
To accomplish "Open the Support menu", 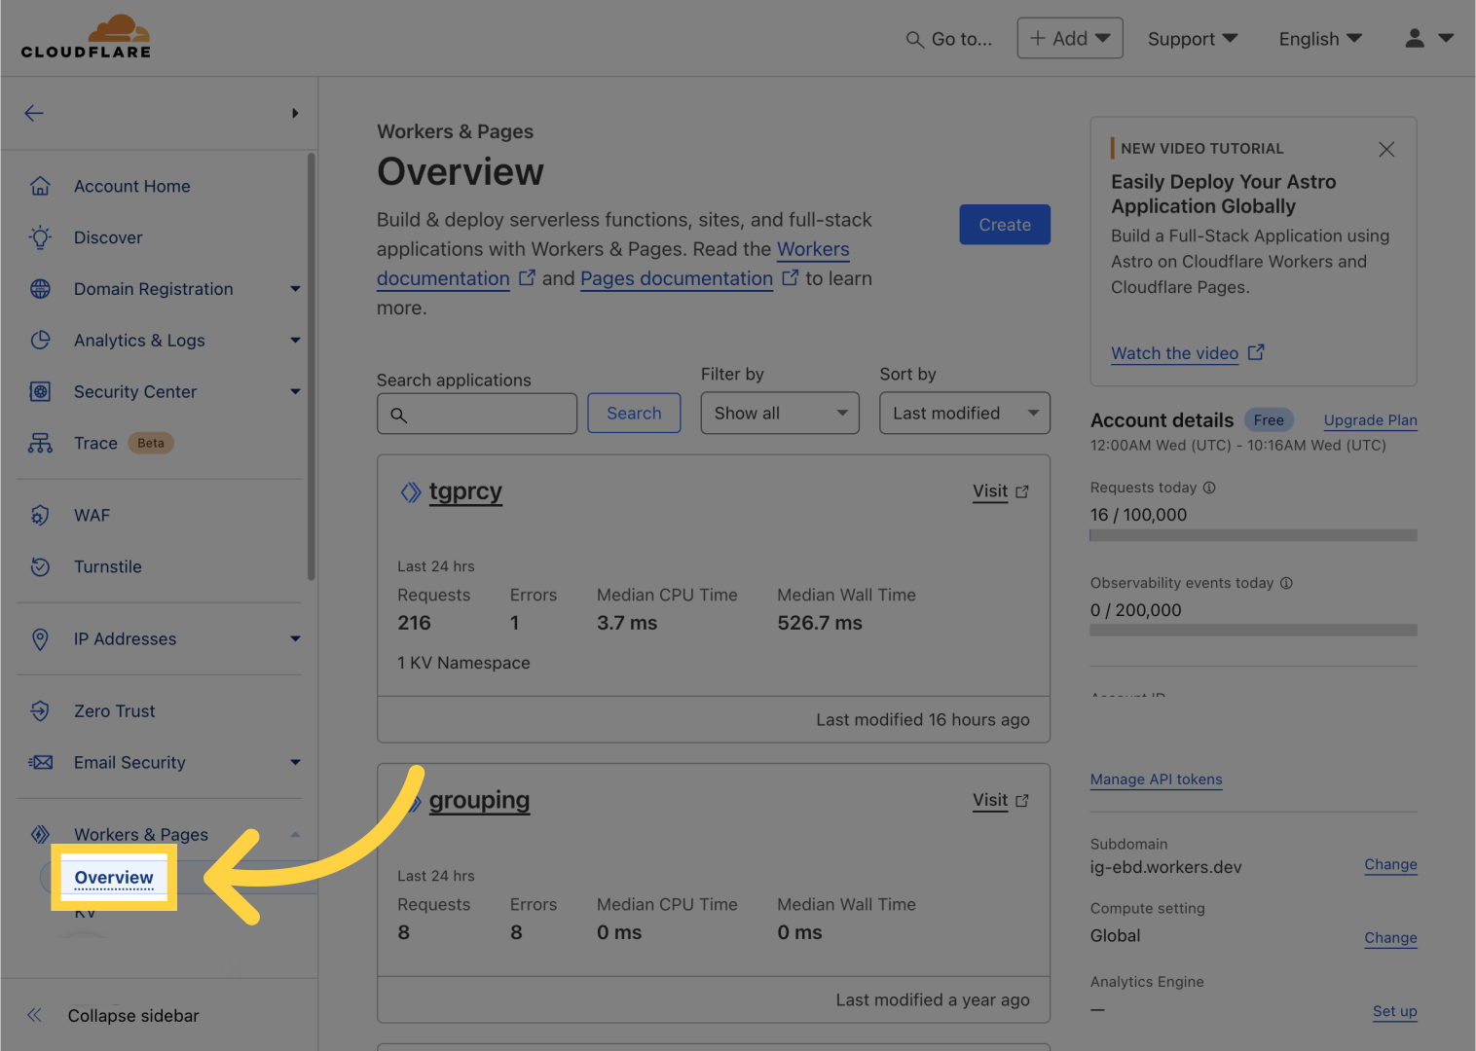I will click(1193, 39).
